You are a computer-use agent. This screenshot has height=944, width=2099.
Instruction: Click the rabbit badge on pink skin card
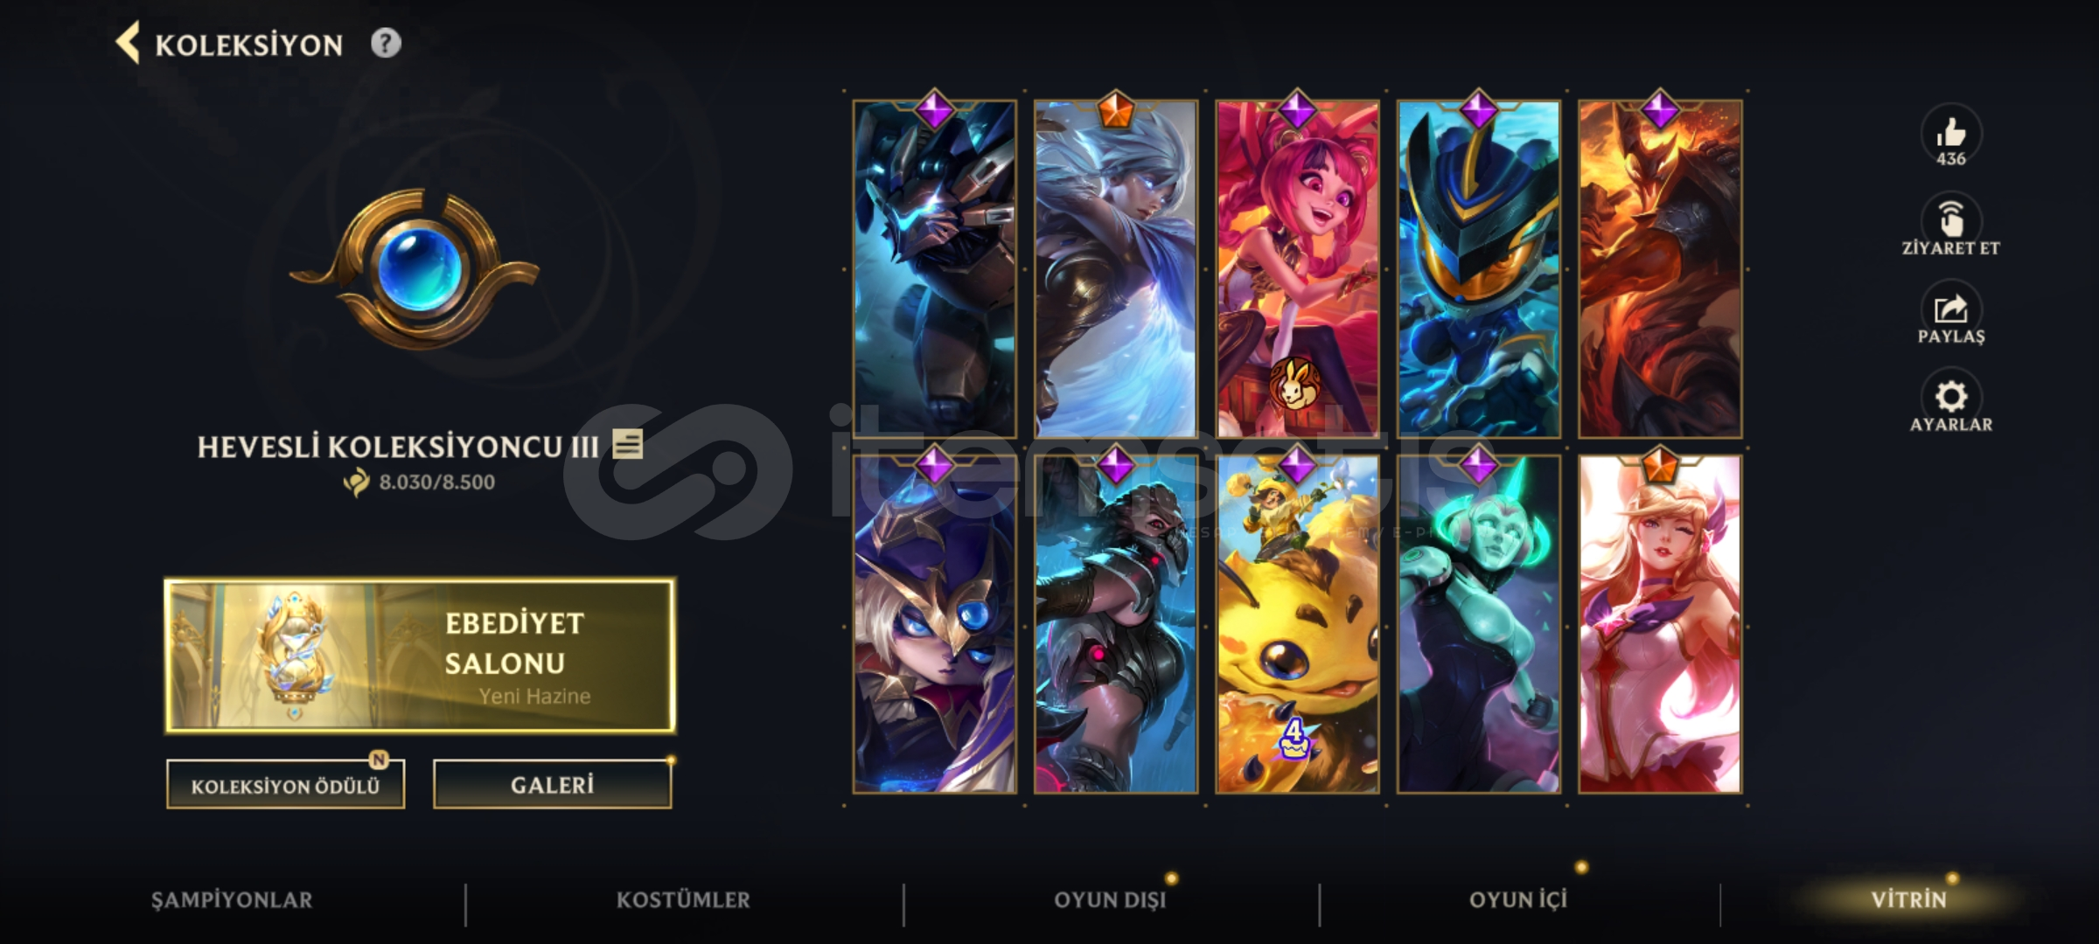point(1294,384)
